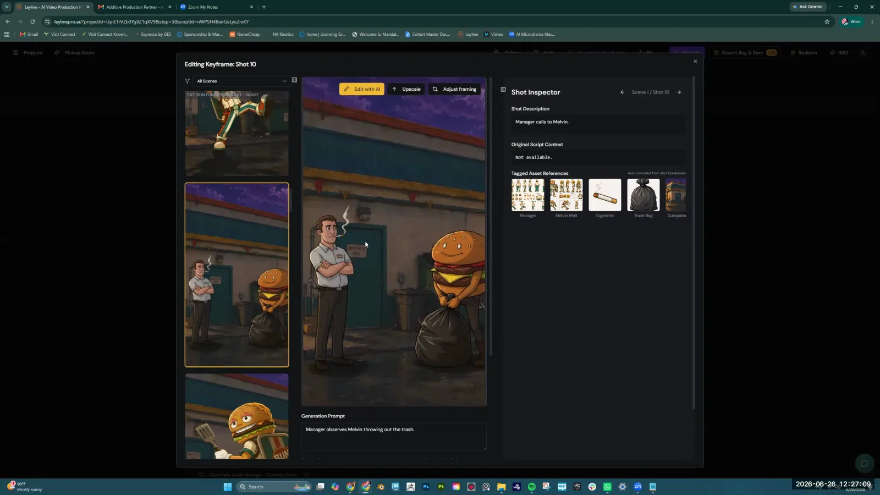Select the Dumpster asset thumbnail
This screenshot has height=495, width=880.
point(676,195)
